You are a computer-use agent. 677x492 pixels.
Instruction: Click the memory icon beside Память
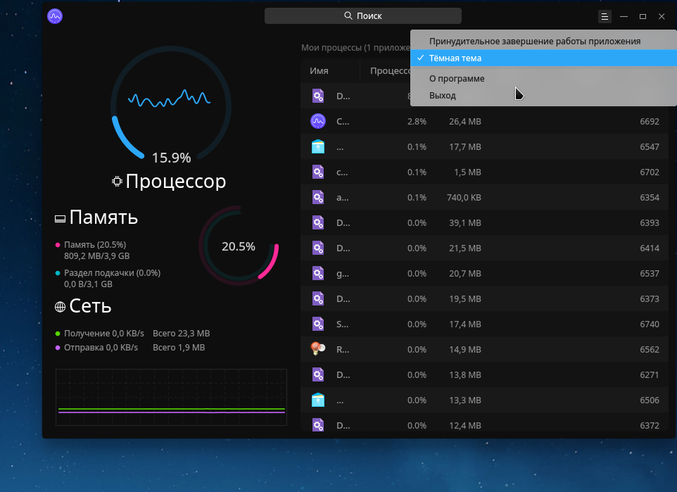point(60,219)
